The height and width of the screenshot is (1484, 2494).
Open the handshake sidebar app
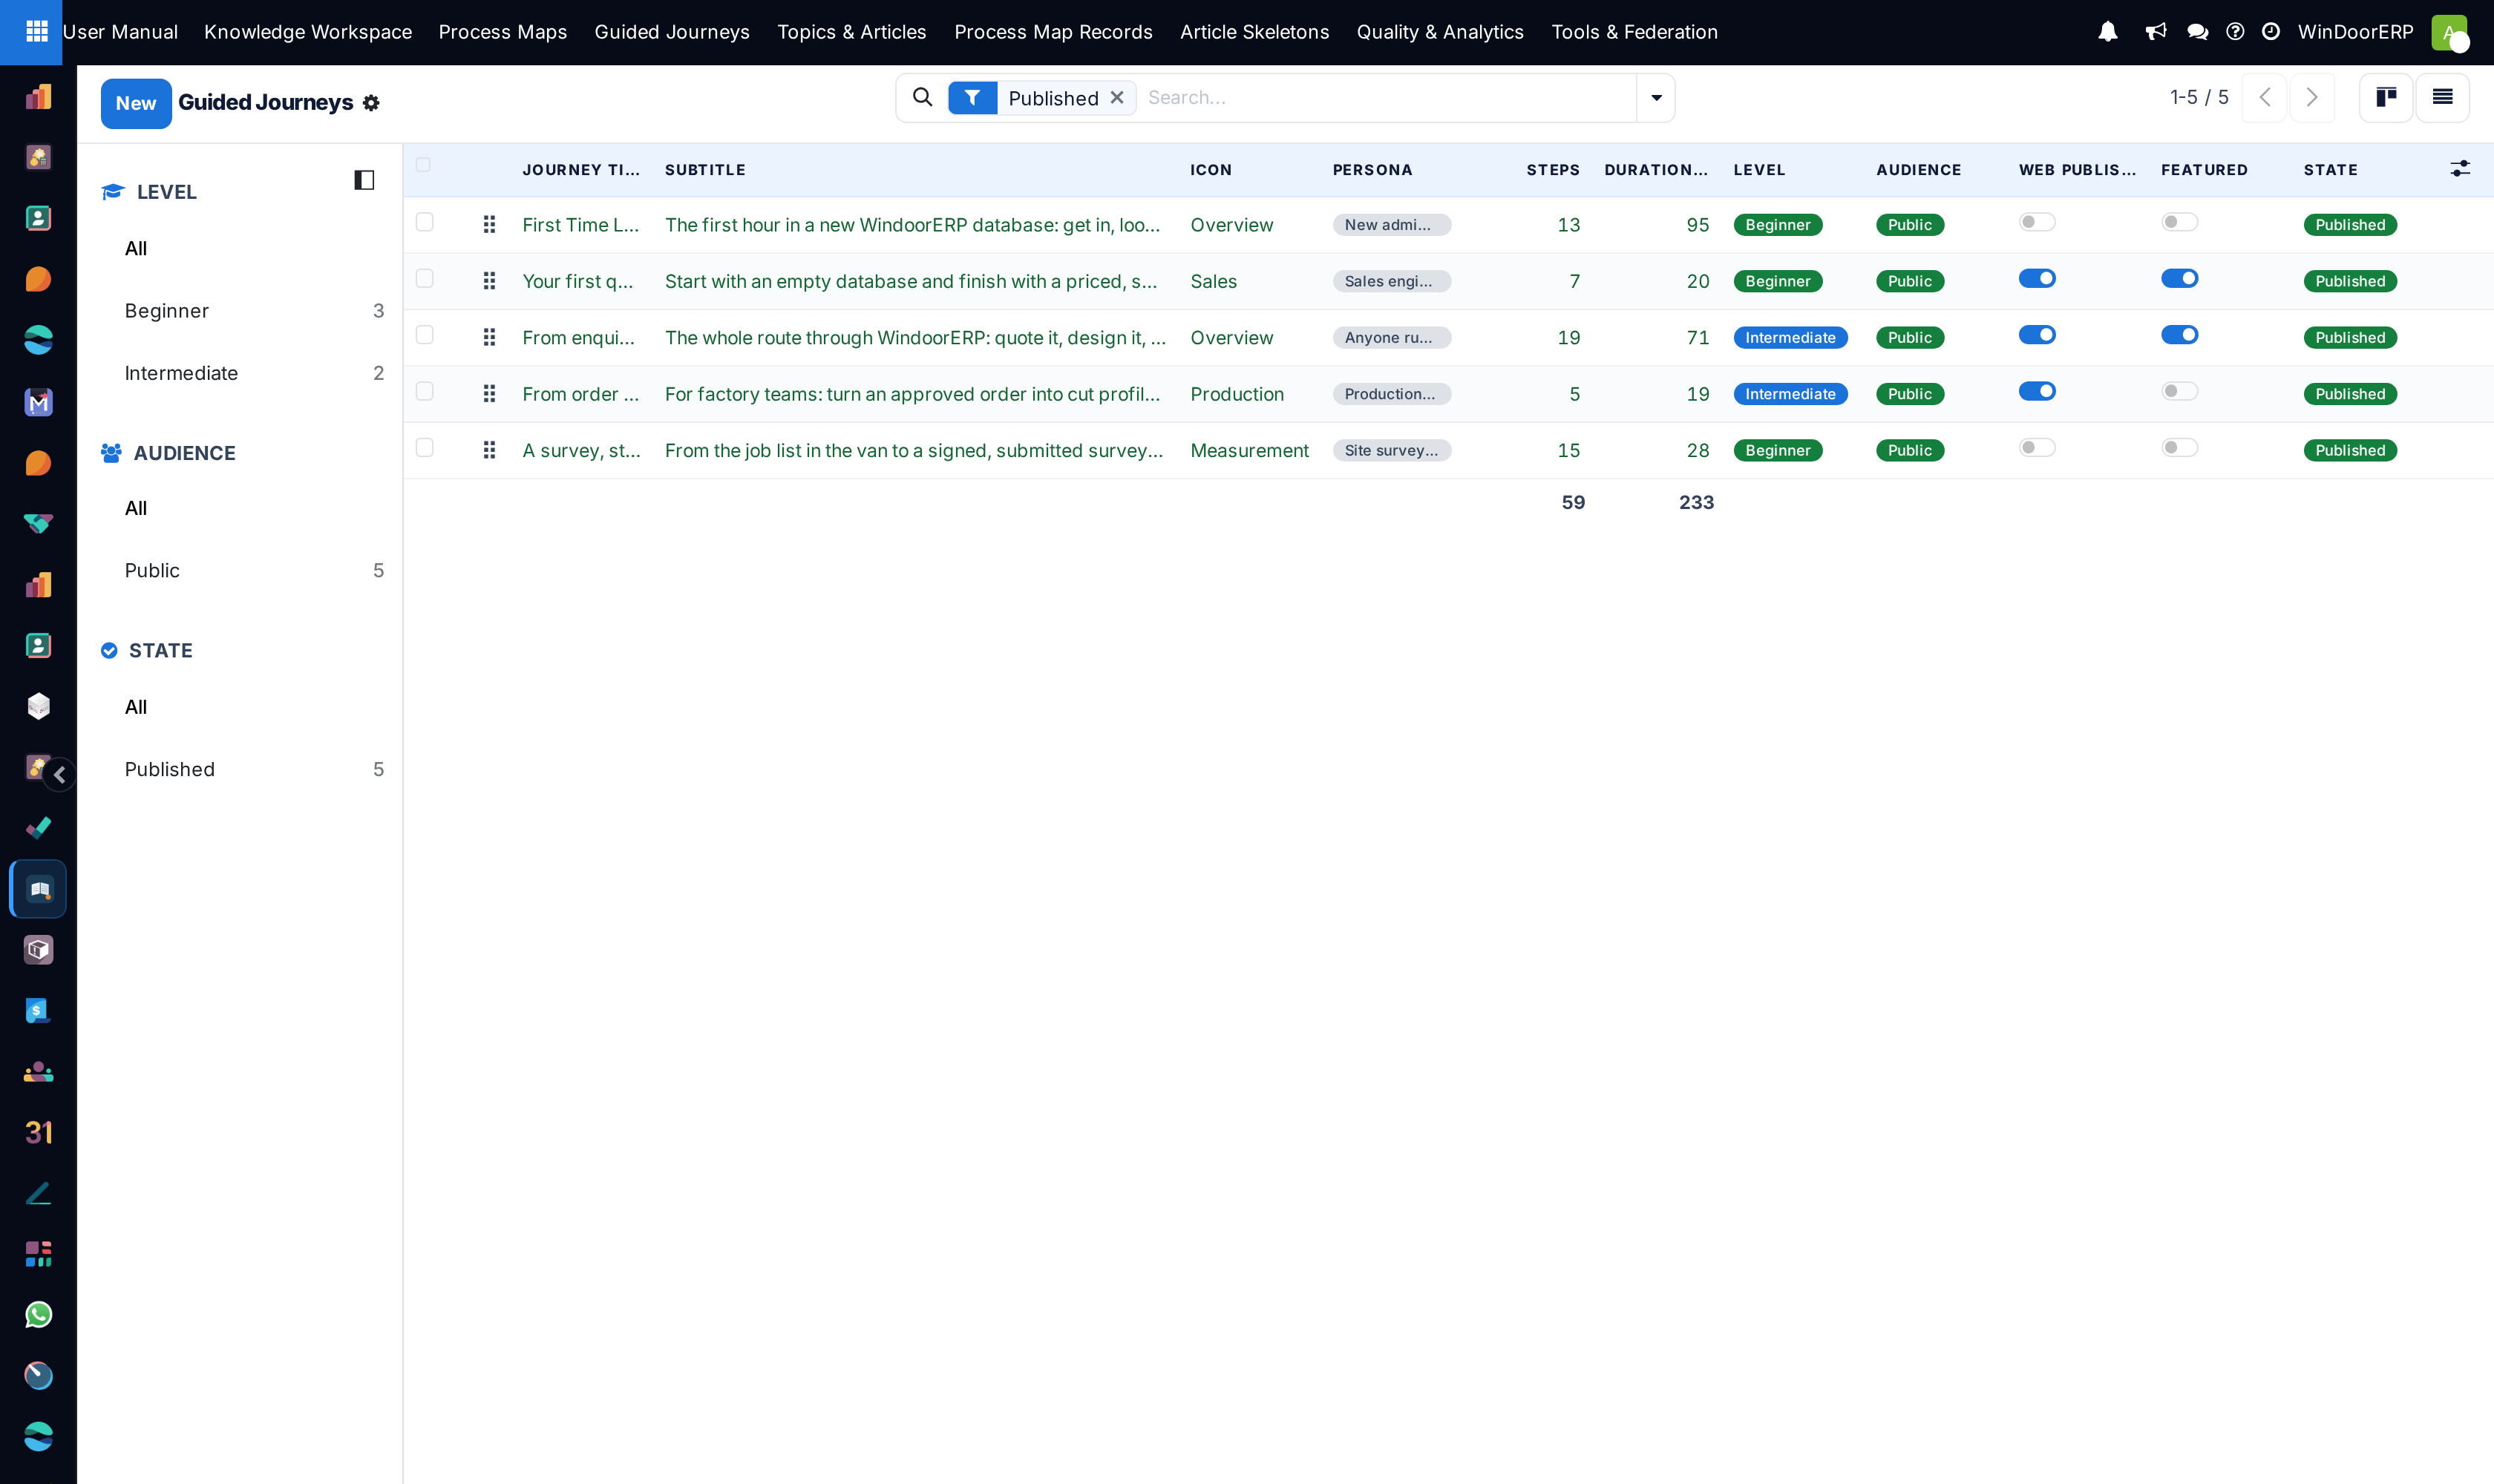click(x=38, y=523)
